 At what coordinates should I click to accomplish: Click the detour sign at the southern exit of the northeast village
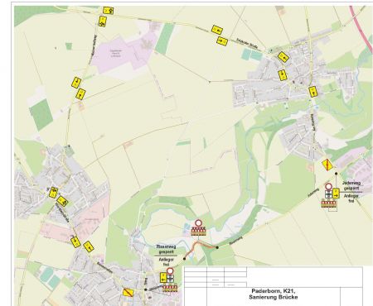tap(312, 92)
